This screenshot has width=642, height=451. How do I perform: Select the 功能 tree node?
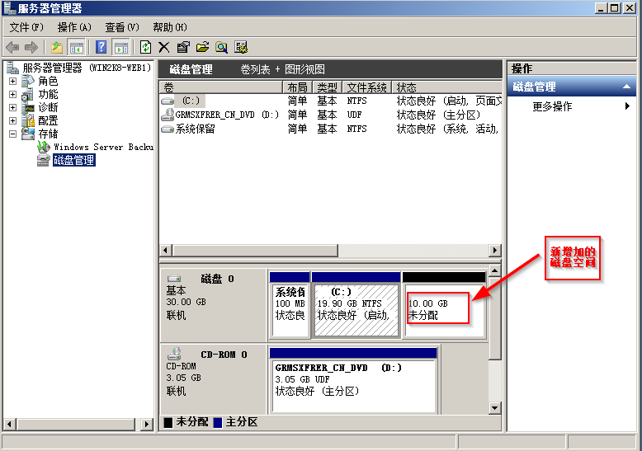48,94
